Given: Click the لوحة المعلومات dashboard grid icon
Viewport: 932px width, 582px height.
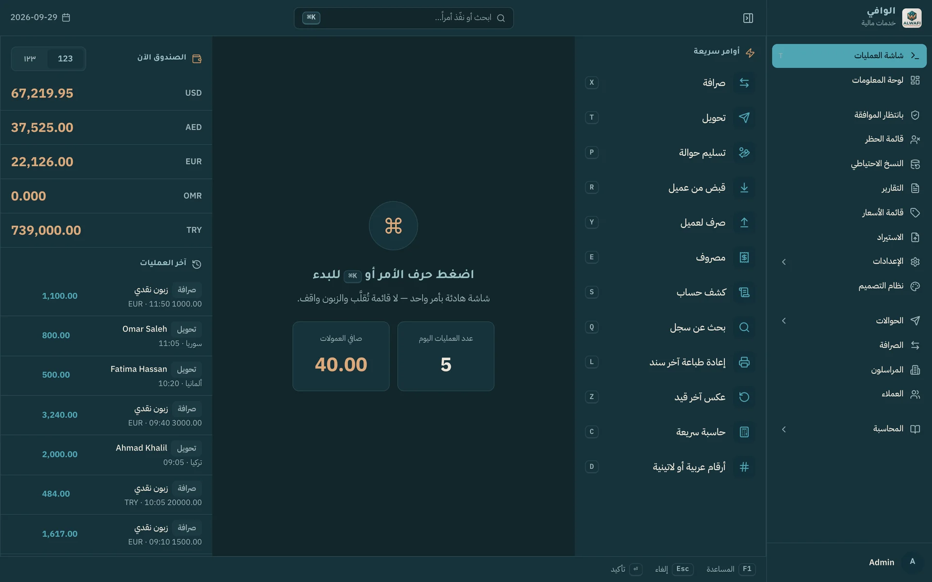Looking at the screenshot, I should coord(915,80).
